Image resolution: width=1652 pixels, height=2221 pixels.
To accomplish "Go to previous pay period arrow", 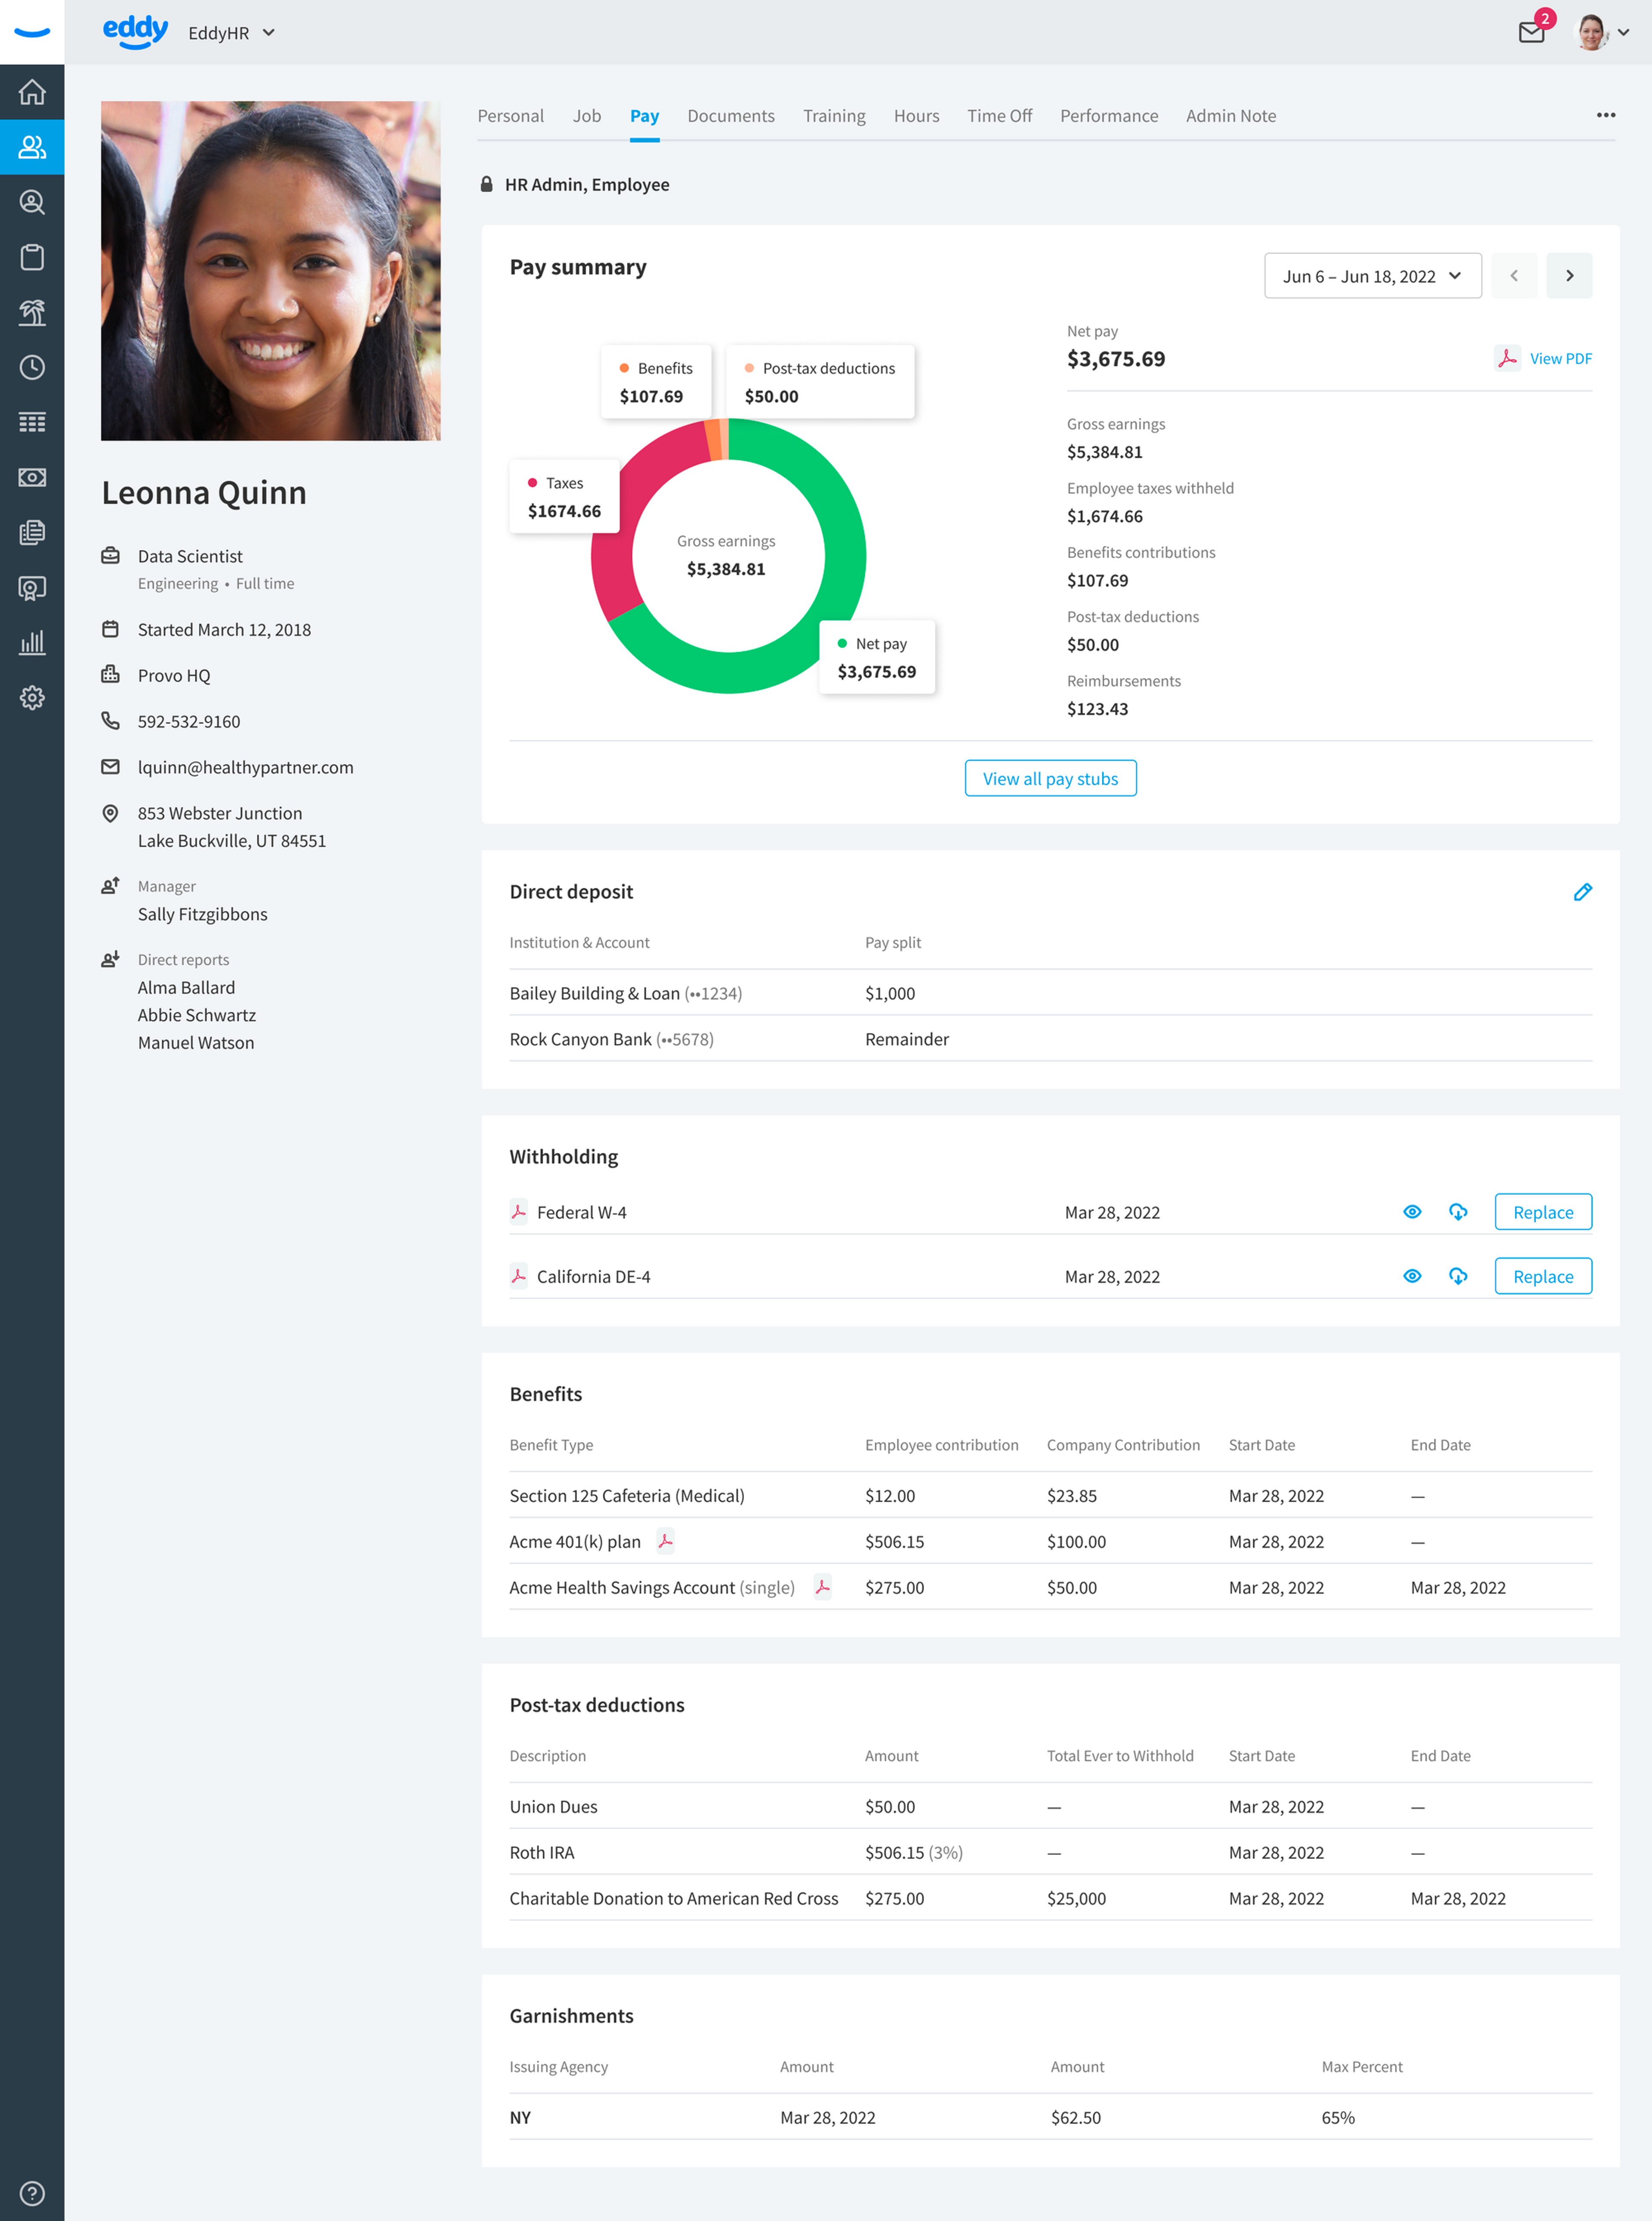I will click(x=1514, y=276).
